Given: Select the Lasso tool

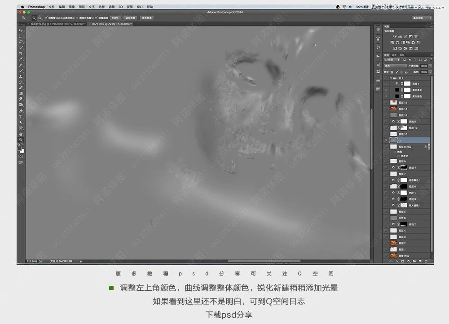Looking at the screenshot, I should pos(21,42).
